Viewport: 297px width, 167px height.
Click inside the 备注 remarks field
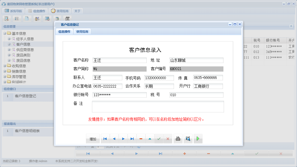pyautogui.click(x=158, y=106)
